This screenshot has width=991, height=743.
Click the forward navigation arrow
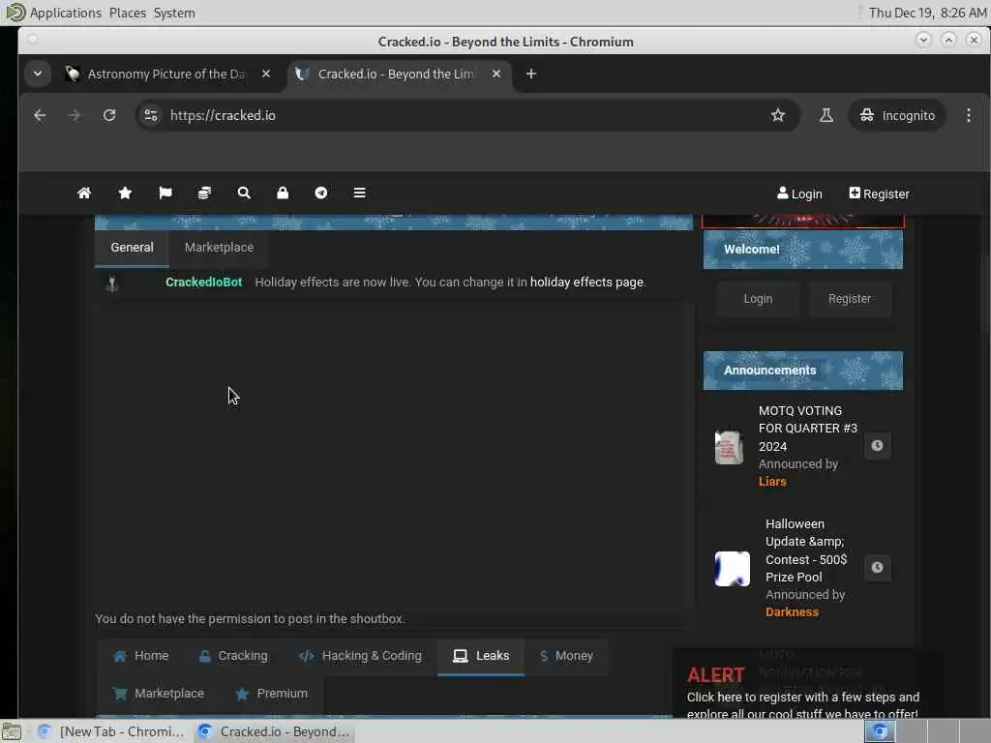pos(75,115)
